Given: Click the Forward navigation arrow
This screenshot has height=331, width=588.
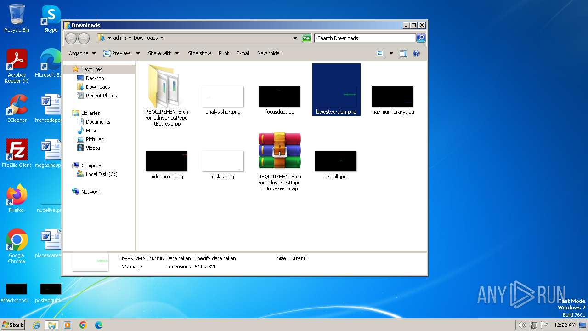Looking at the screenshot, I should coord(84,38).
